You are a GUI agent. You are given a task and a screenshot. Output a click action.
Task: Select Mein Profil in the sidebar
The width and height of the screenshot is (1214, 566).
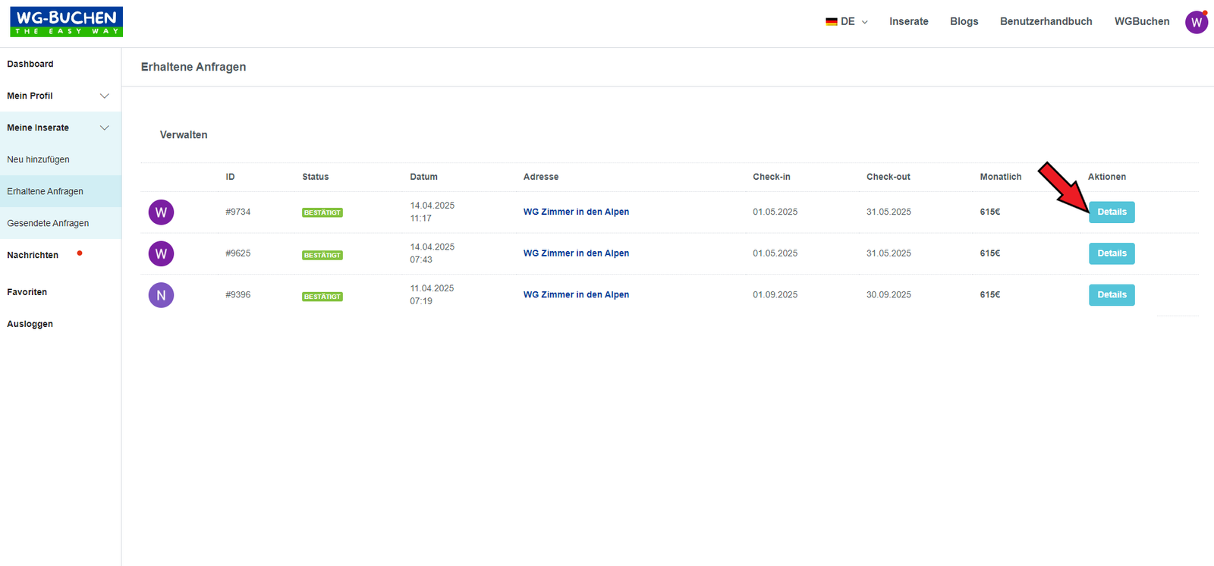[x=30, y=96]
